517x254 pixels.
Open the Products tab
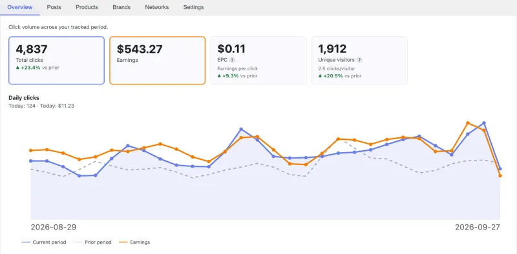pyautogui.click(x=87, y=7)
